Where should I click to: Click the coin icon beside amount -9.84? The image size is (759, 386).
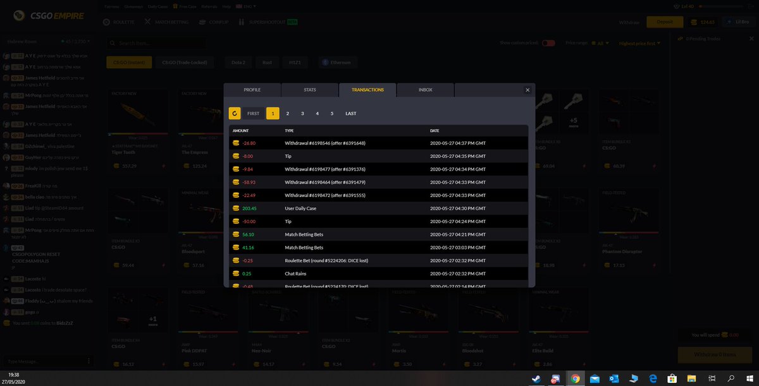[235, 169]
